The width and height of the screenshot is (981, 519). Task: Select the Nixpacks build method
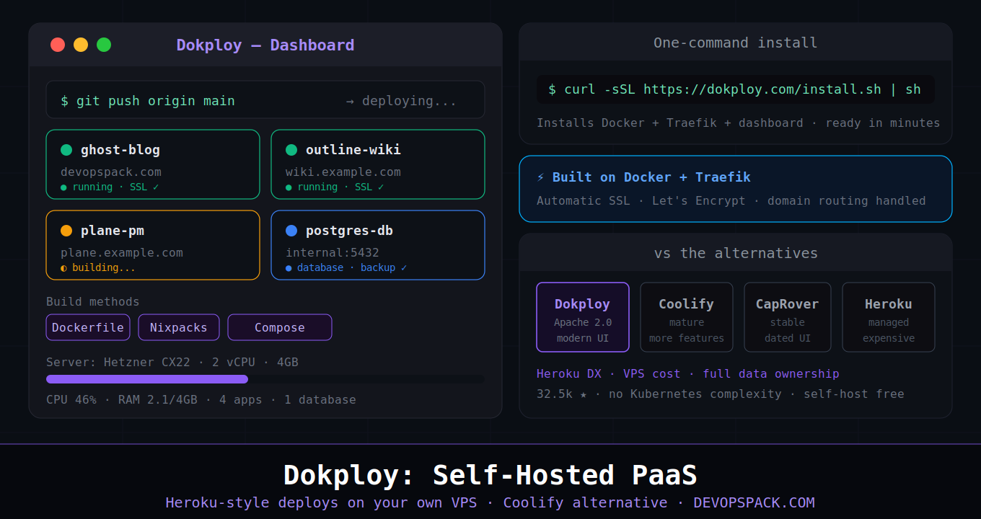[179, 327]
